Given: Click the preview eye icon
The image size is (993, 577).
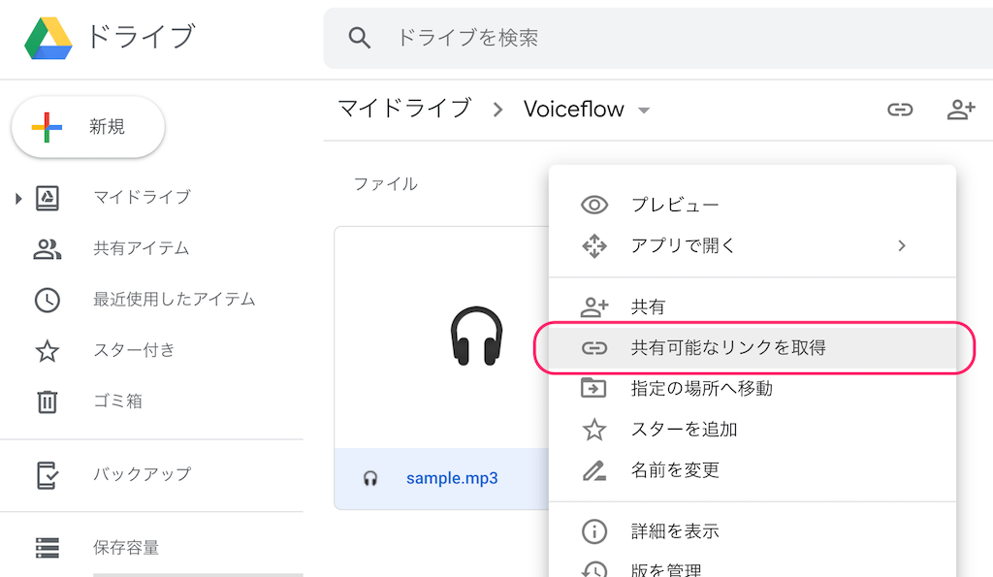Looking at the screenshot, I should [594, 206].
